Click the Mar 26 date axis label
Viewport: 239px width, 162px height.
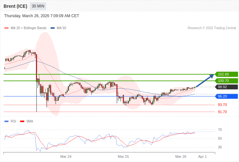(x=181, y=156)
